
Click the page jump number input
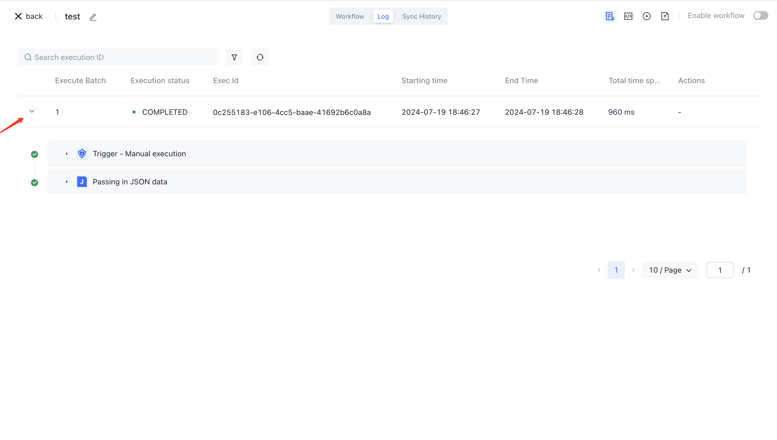720,270
